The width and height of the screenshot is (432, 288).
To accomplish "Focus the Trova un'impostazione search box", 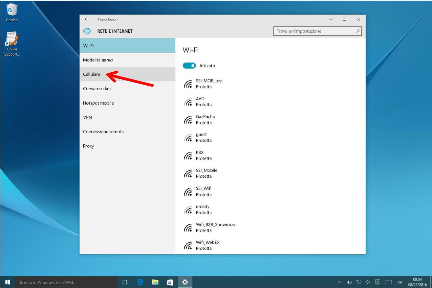I will 317,31.
